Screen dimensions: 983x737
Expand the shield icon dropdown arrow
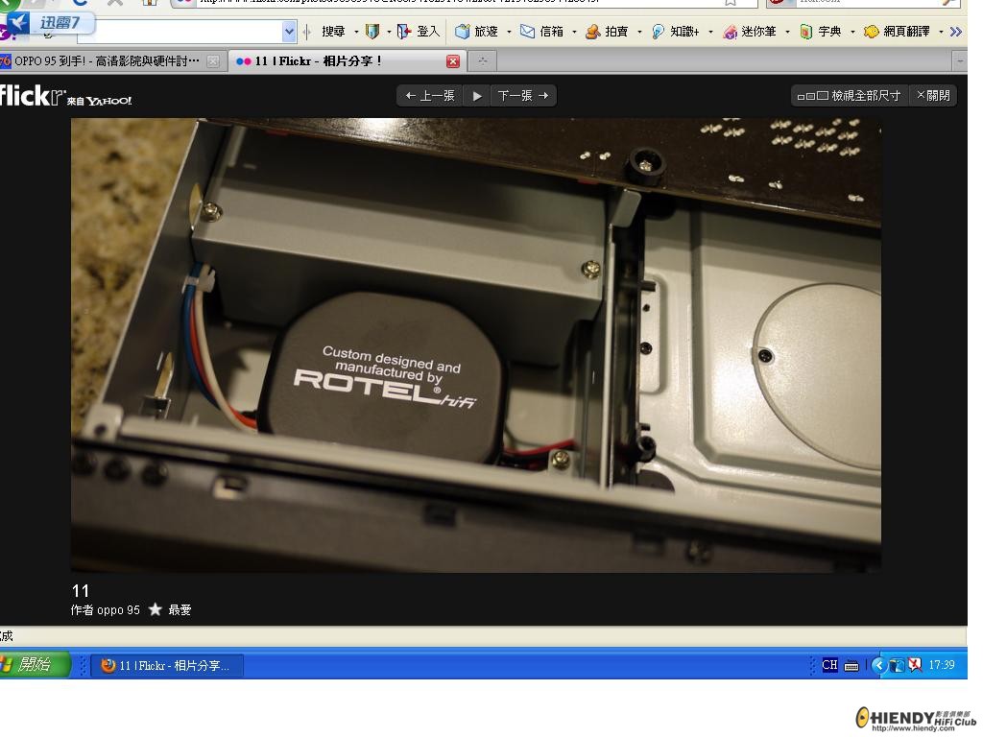[x=389, y=32]
